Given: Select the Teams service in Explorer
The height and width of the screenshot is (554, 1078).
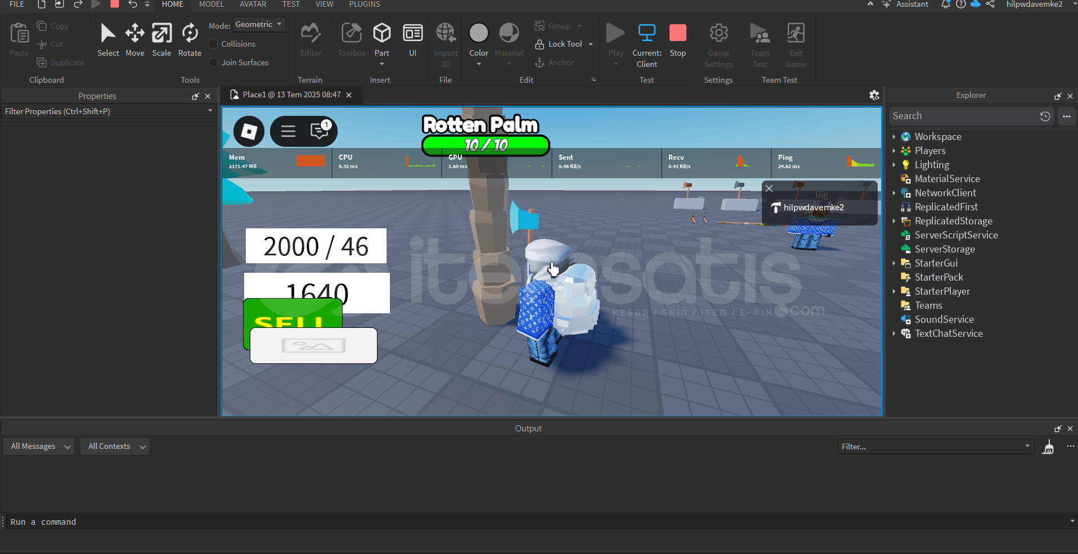Looking at the screenshot, I should point(928,305).
